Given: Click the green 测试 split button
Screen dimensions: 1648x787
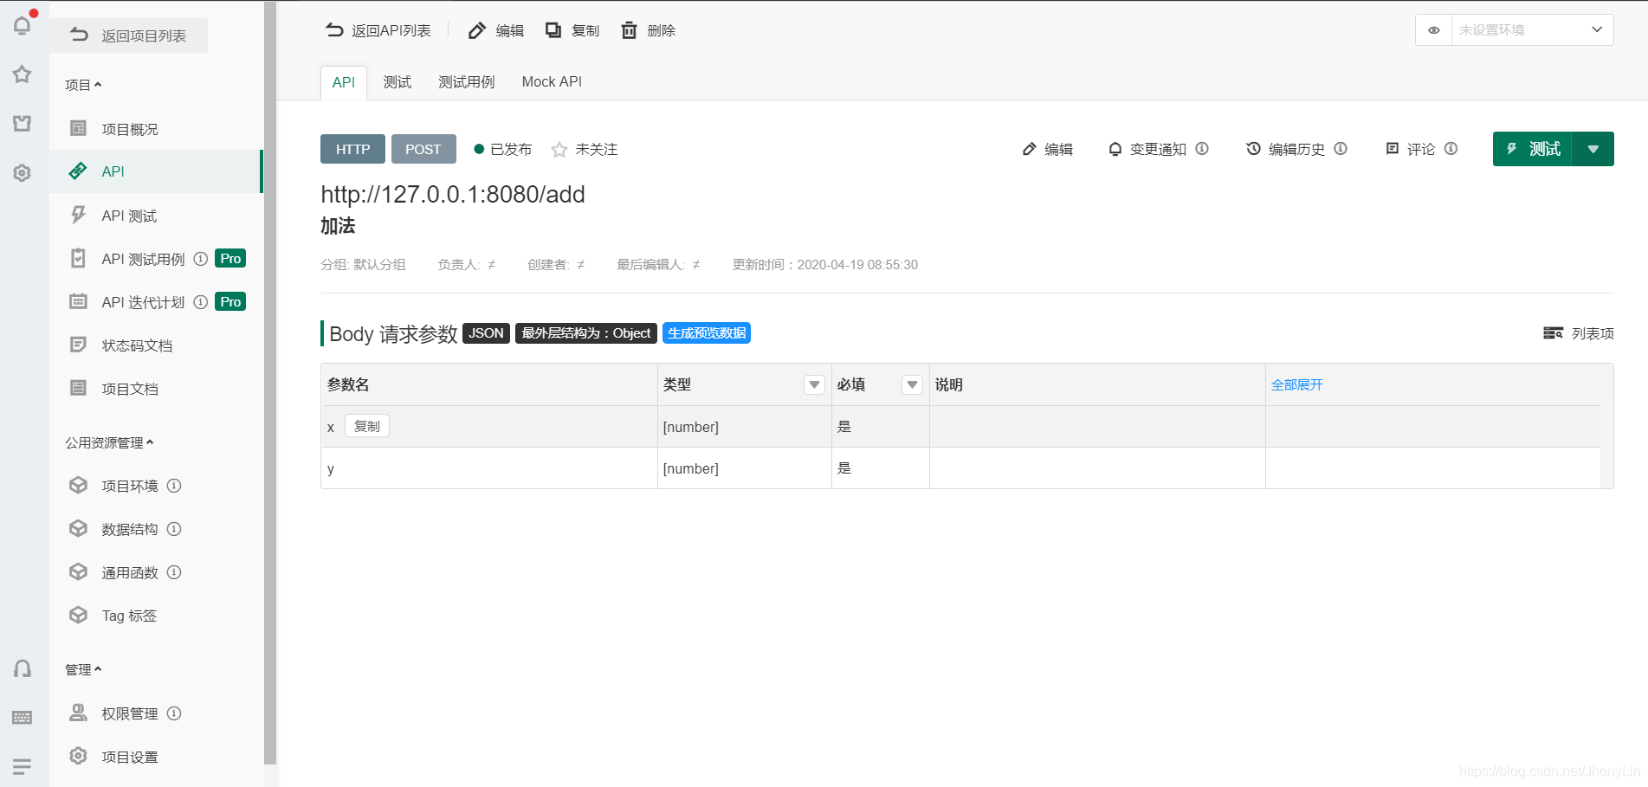Looking at the screenshot, I should (1531, 148).
